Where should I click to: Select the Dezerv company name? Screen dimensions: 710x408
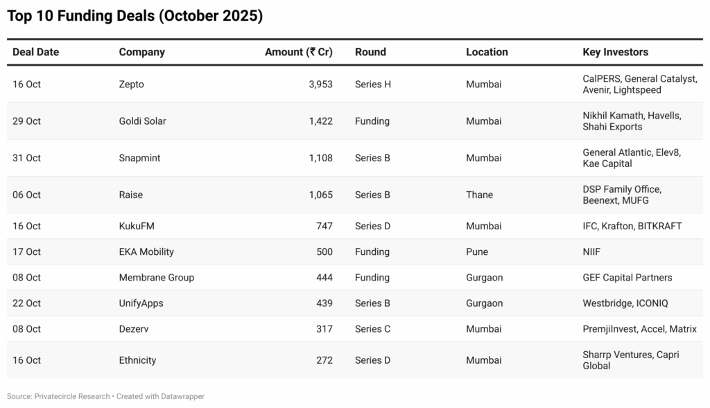[x=133, y=328]
